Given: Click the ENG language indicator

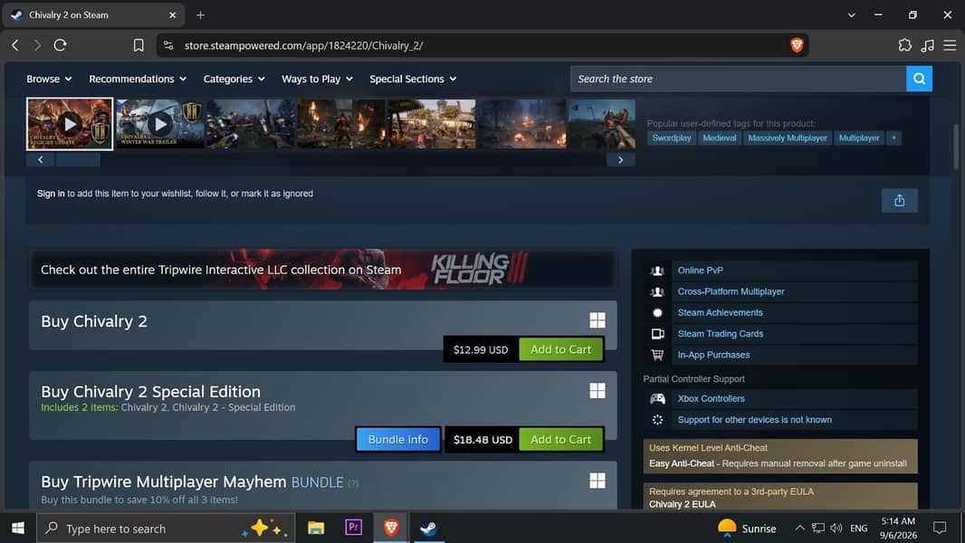Looking at the screenshot, I should click(x=858, y=529).
